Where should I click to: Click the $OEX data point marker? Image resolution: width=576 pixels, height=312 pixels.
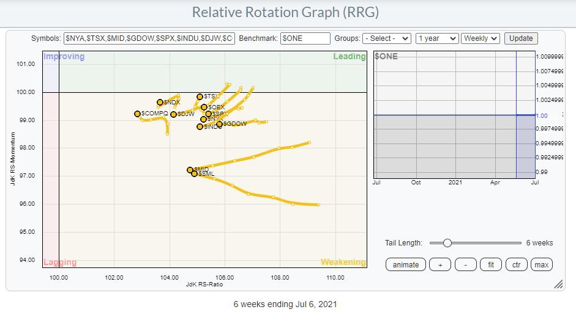204,107
